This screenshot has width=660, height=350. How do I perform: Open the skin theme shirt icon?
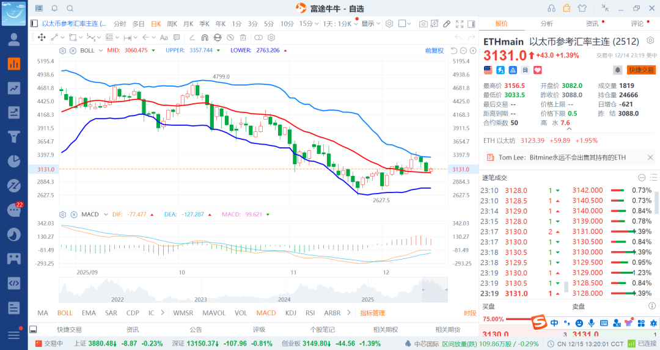582,8
